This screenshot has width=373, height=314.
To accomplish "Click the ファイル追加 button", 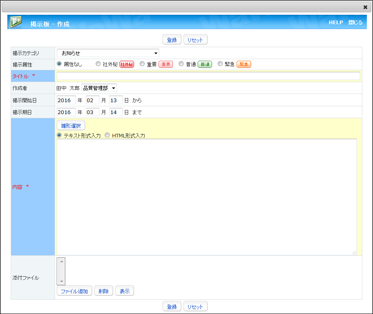I will tap(74, 291).
